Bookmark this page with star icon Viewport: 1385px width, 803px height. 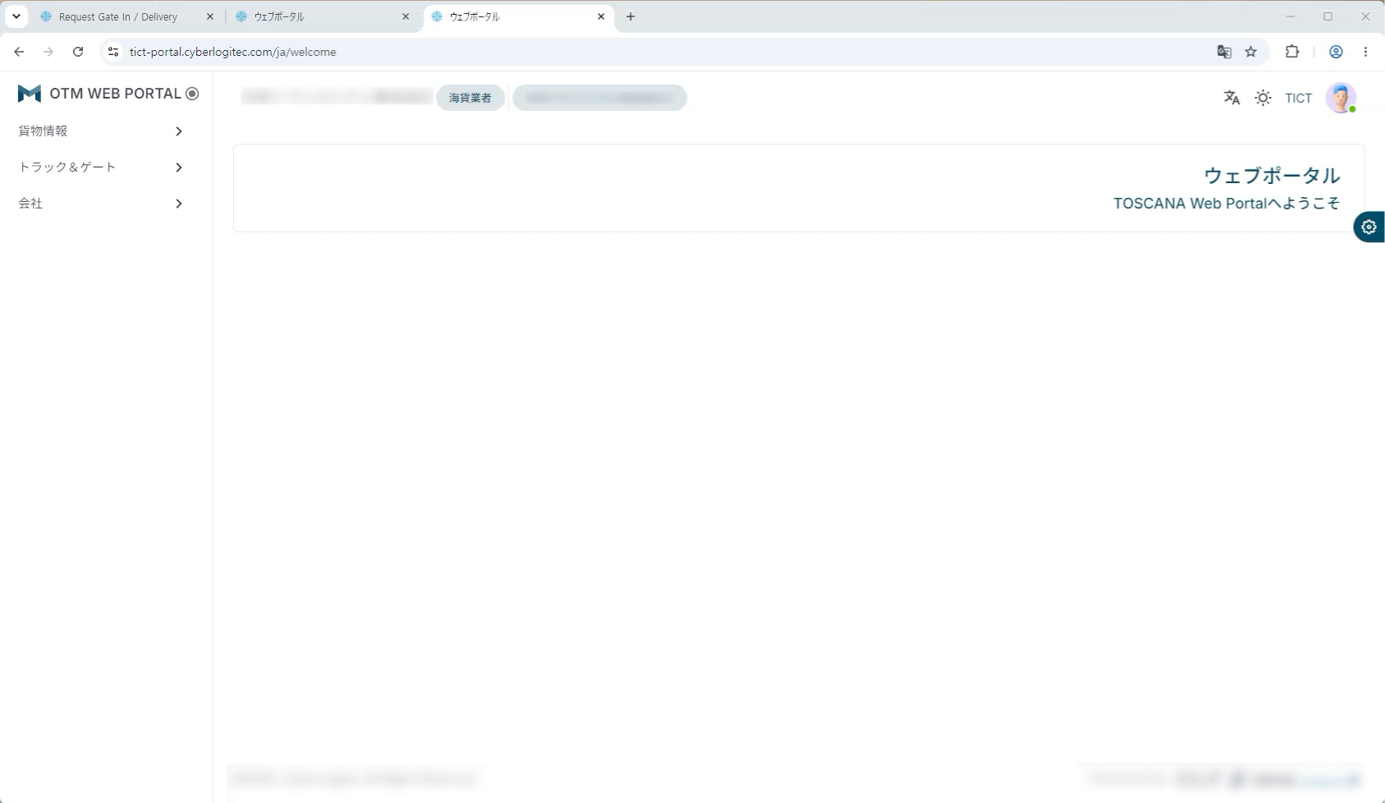[x=1250, y=52]
